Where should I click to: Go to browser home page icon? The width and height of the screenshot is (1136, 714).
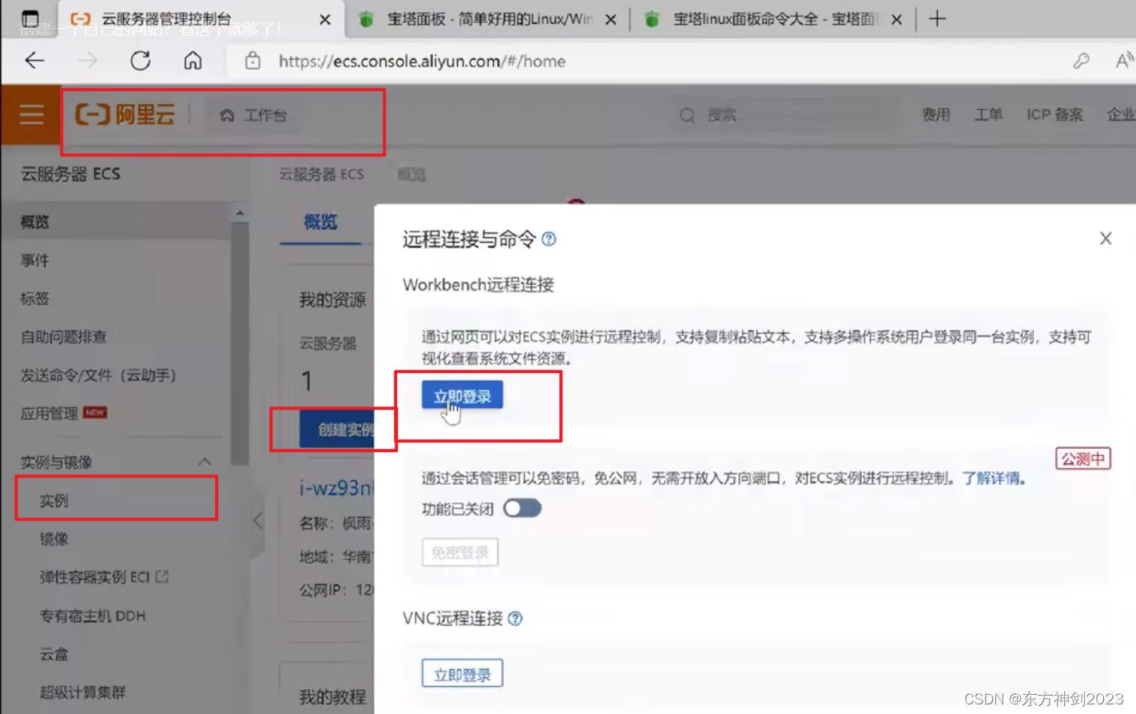[x=193, y=61]
